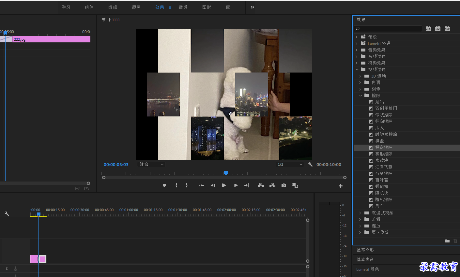
Task: Expand the 音频效果 folder
Action: 357,50
